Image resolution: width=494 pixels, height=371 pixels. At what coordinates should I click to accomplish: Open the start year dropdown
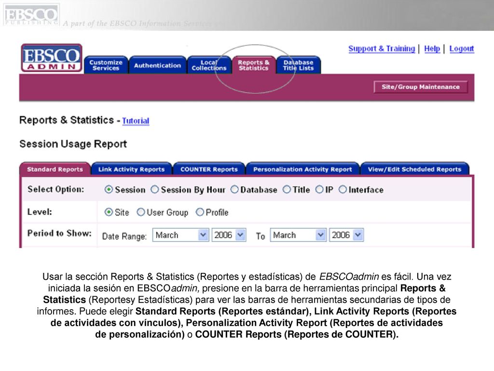click(x=229, y=235)
